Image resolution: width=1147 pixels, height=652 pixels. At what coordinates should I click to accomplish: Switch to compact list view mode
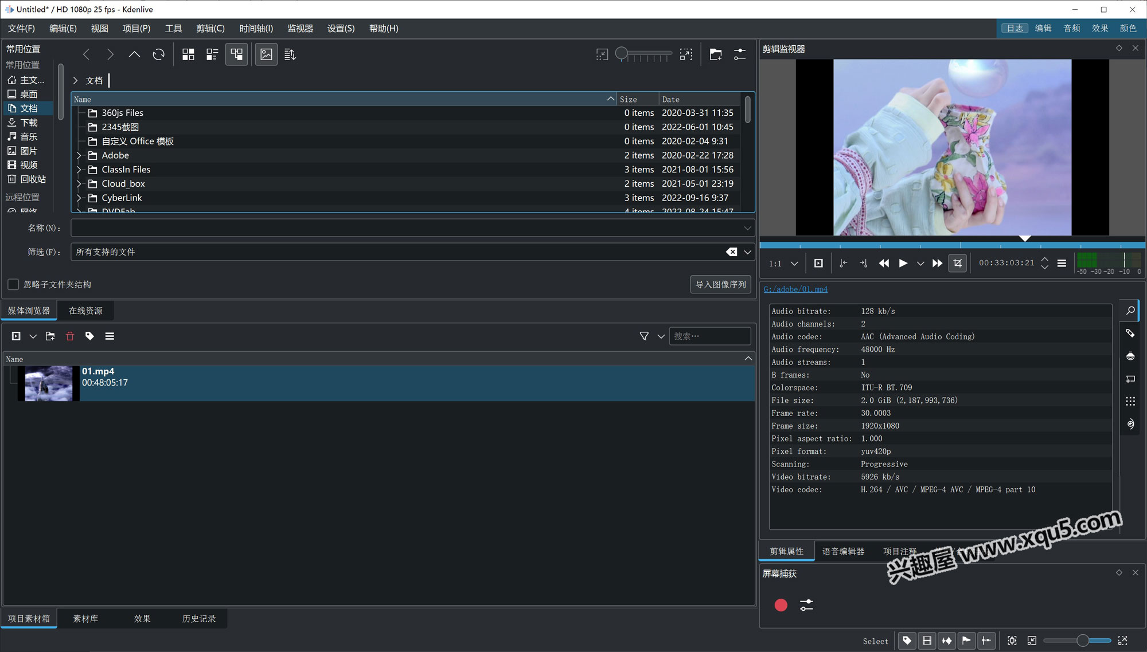pyautogui.click(x=212, y=54)
